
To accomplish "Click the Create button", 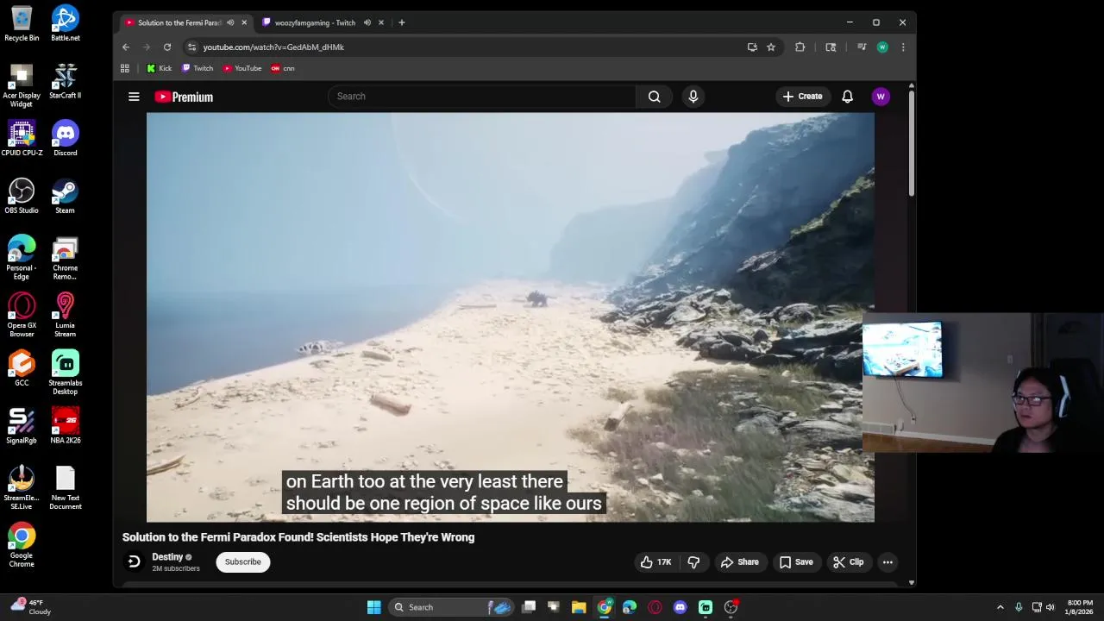I will coord(802,97).
